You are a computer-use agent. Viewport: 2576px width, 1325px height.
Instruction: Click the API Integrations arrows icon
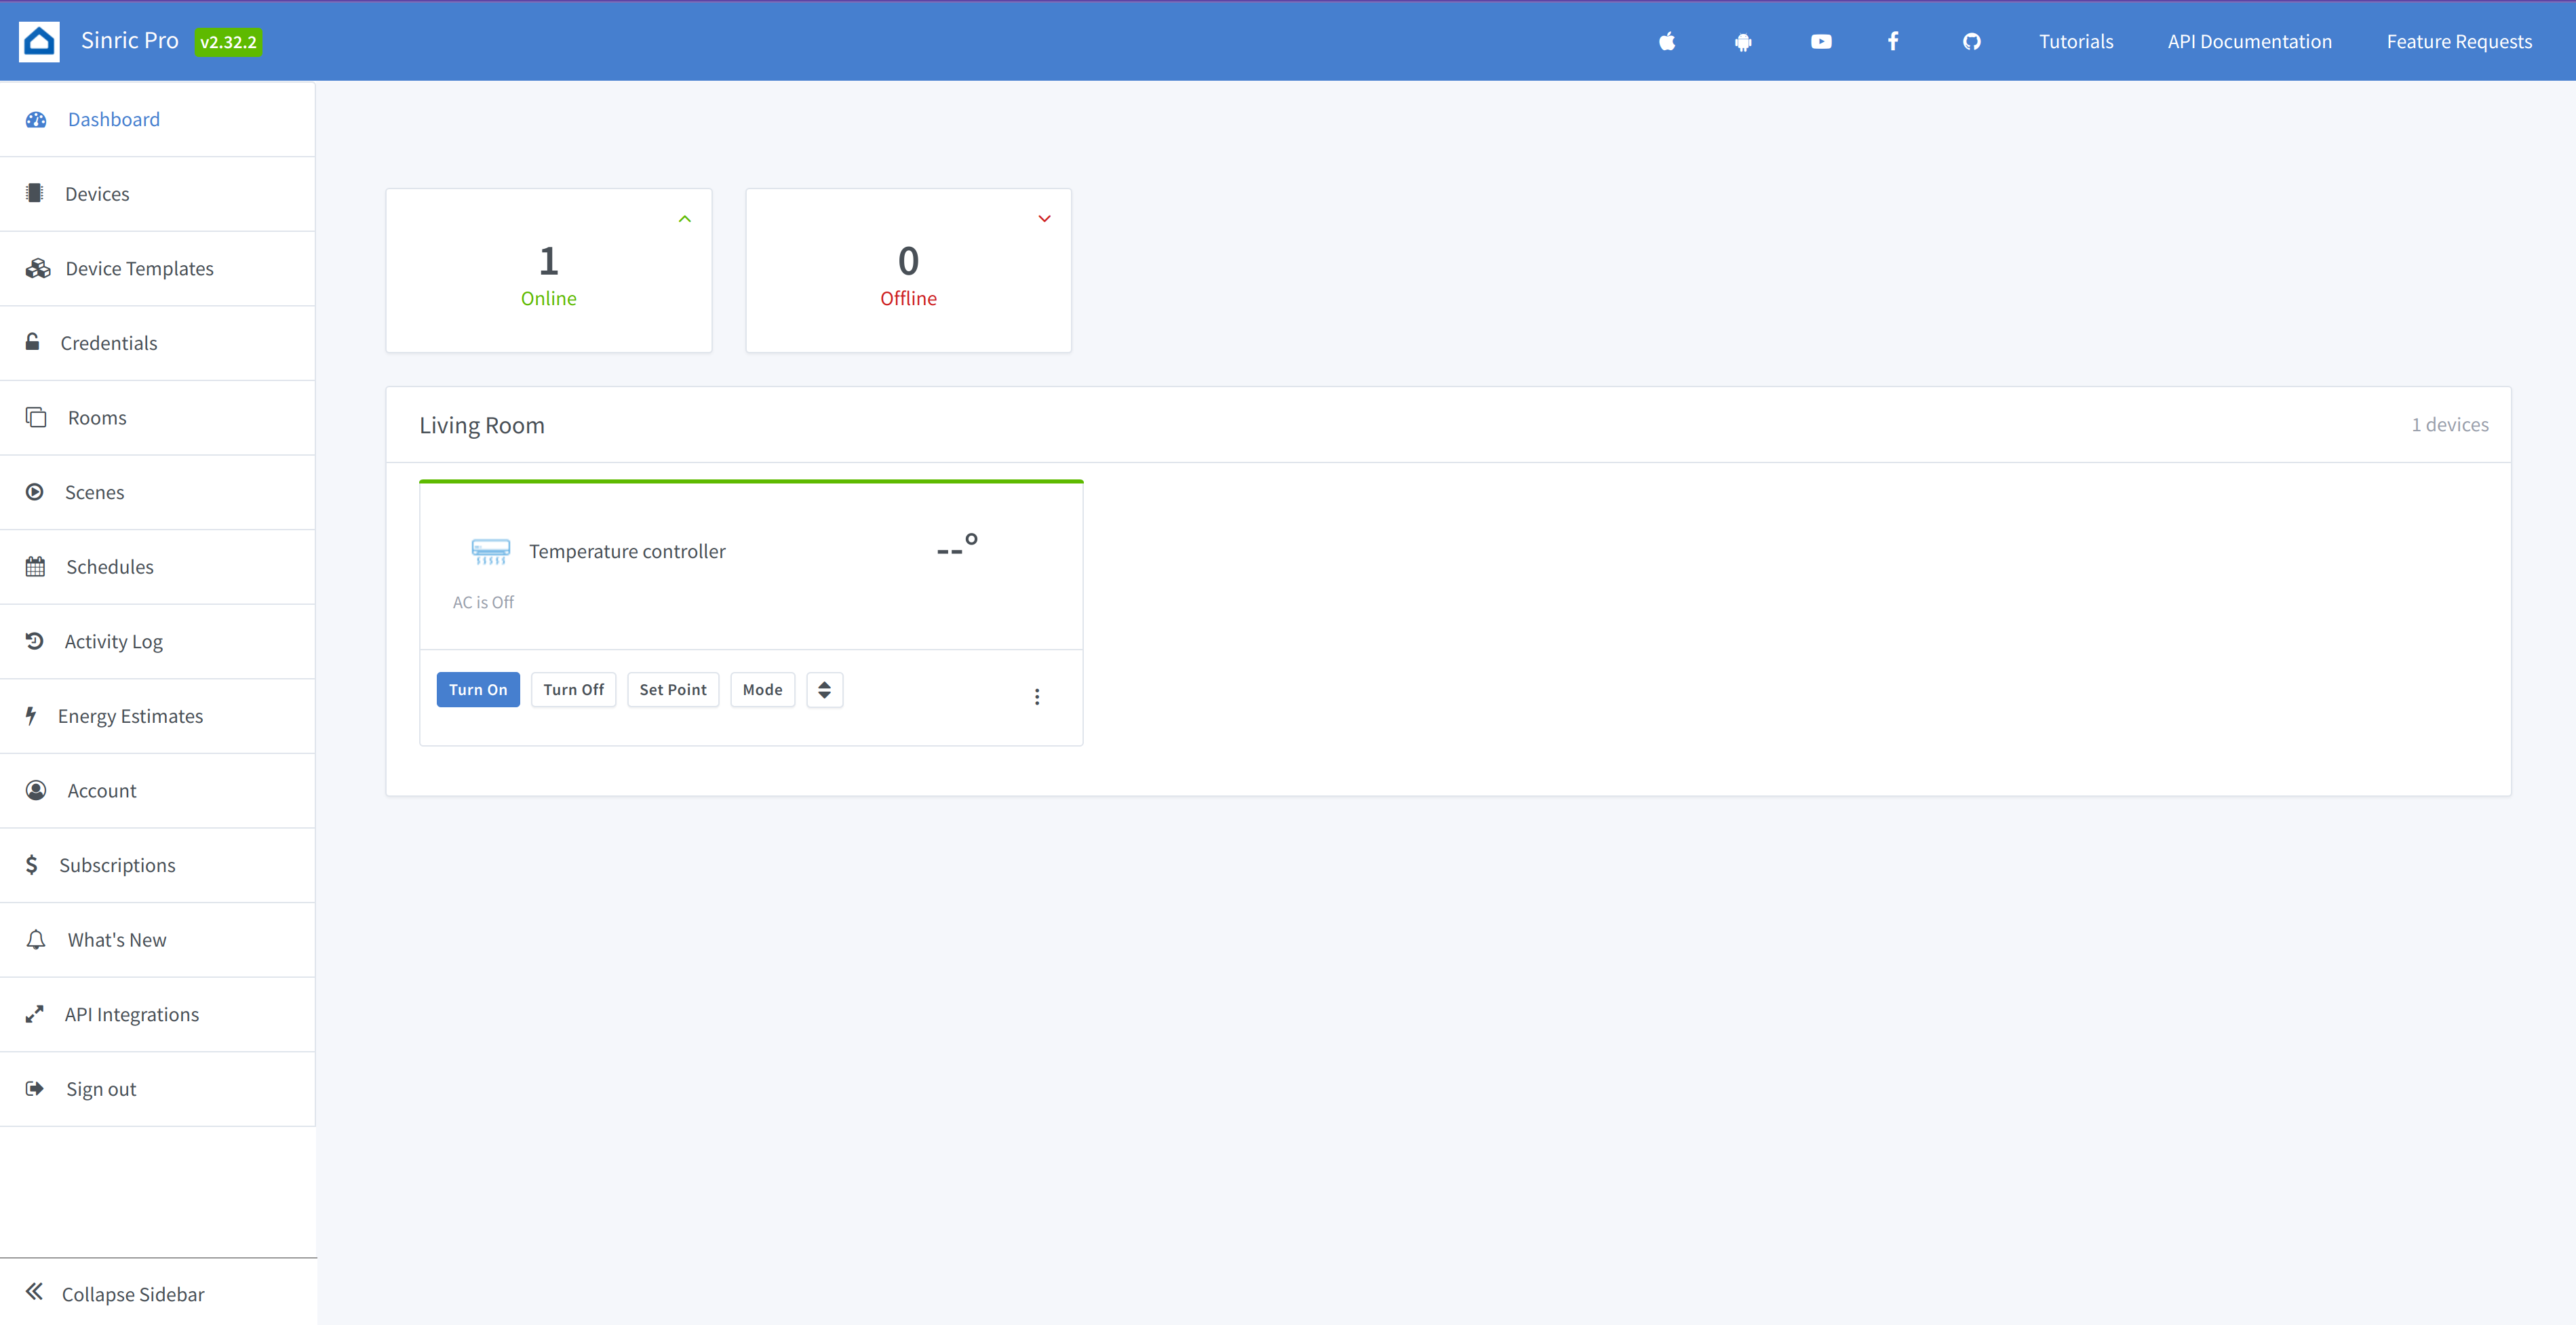point(35,1014)
